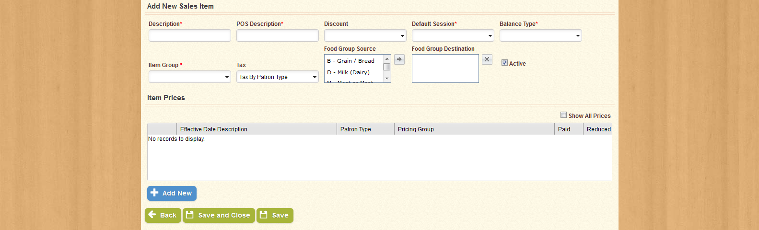Click the X icon to remove food group
Screen dimensions: 759x230
pos(487,59)
